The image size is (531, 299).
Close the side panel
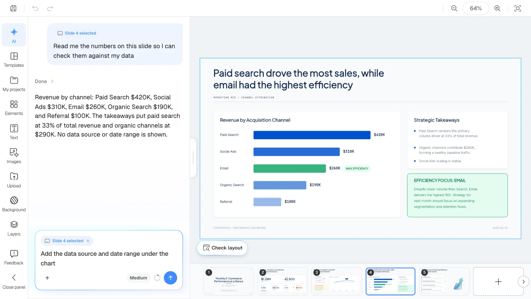pyautogui.click(x=14, y=282)
